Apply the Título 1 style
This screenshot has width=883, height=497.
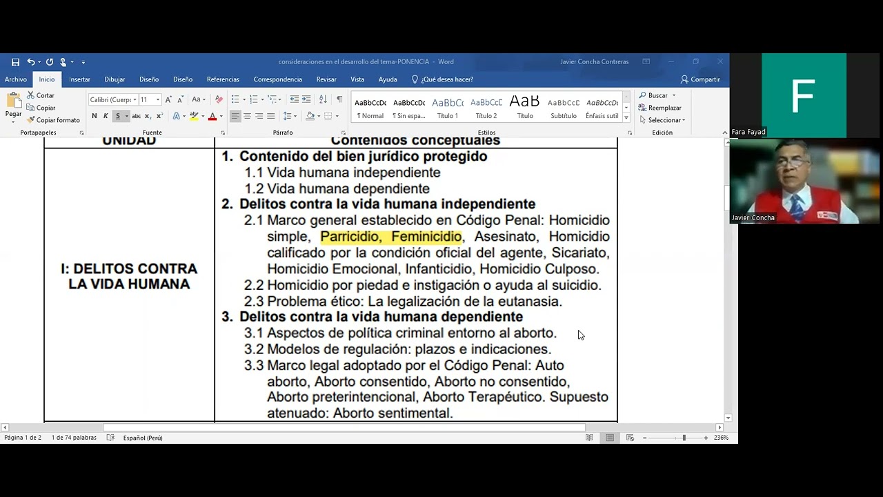point(448,108)
